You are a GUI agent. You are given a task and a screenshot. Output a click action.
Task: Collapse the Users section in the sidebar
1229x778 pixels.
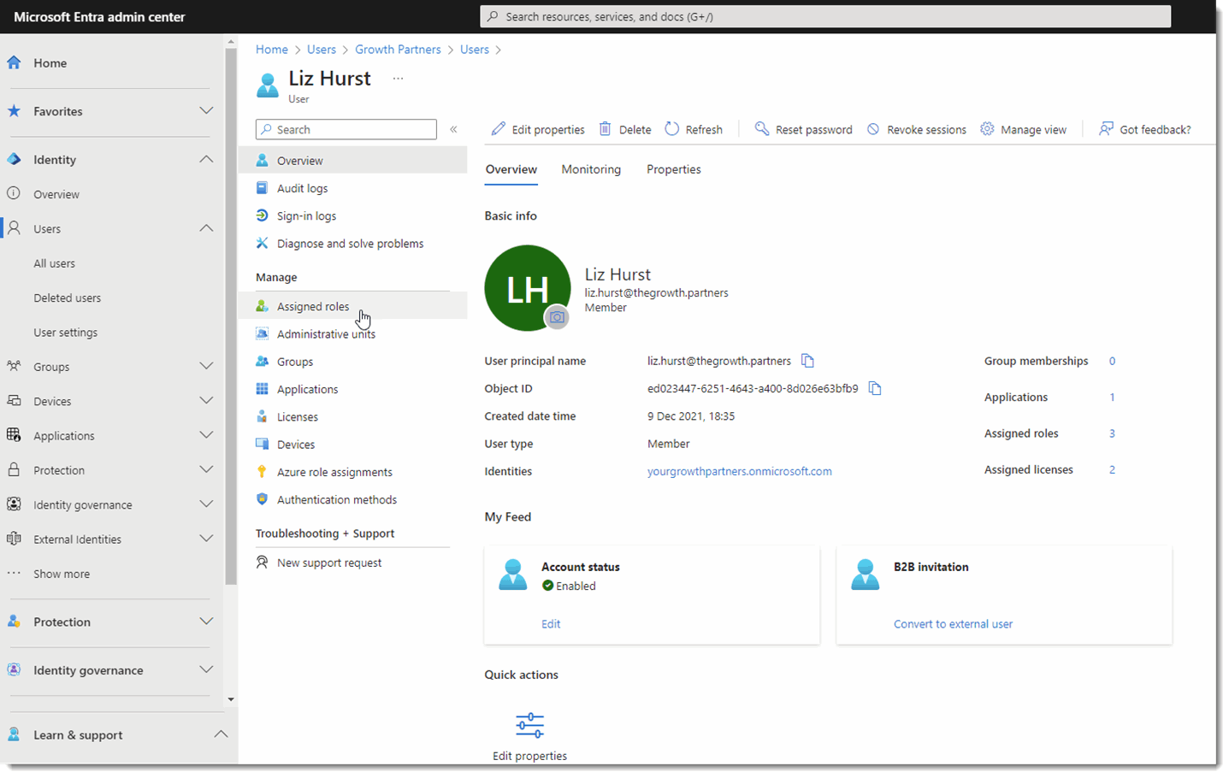[205, 228]
